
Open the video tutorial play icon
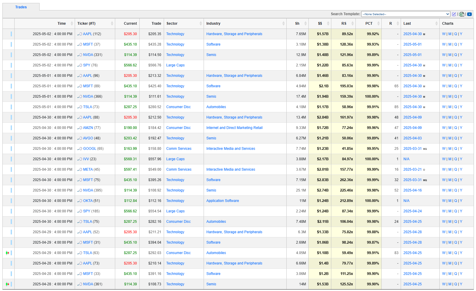pyautogui.click(x=469, y=14)
